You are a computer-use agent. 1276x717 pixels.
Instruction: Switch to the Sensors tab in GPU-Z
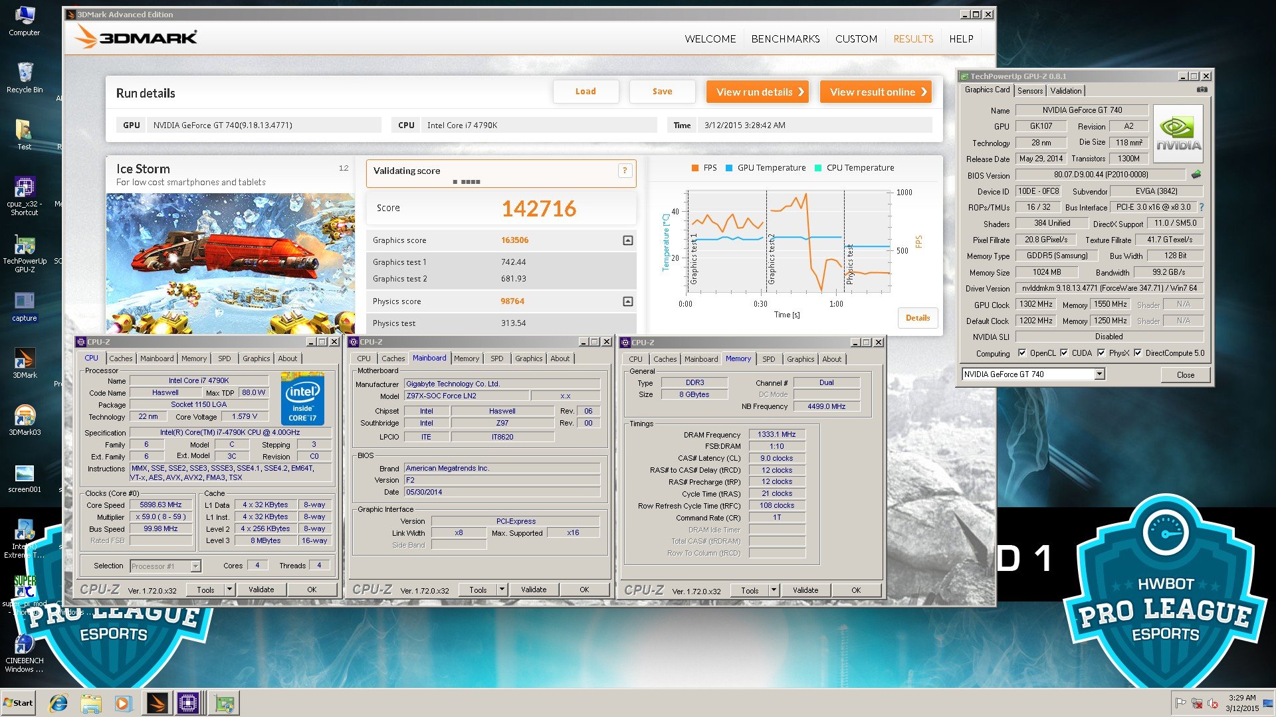(x=1030, y=91)
